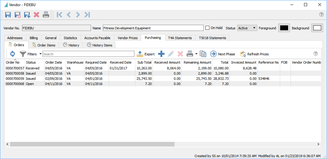Screen dimensions: 327x159
Task: Click the scrollbar left arrow
Action: point(7,144)
